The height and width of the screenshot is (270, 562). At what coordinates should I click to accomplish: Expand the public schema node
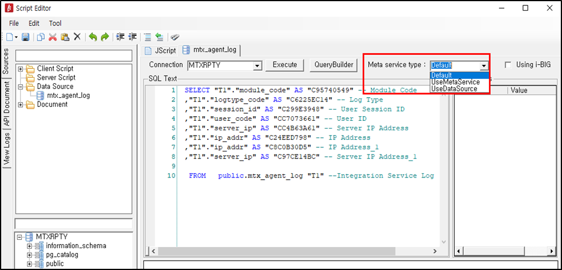[x=29, y=264]
